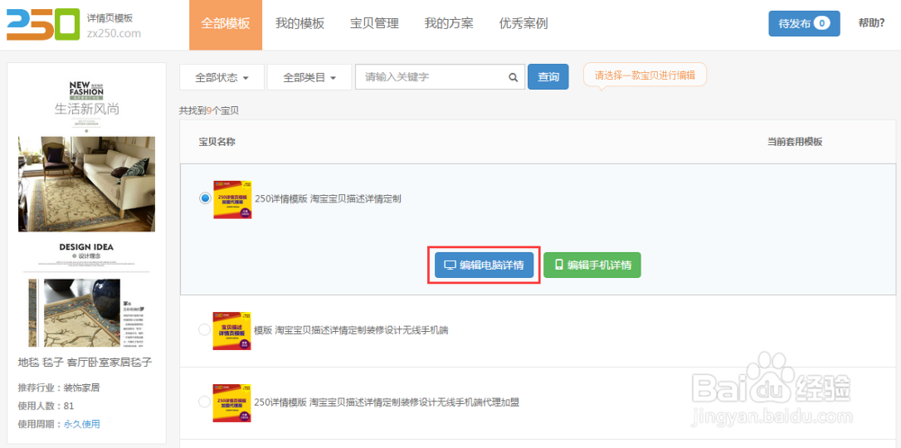Click the phone icon in 编辑手机详情
901x448 pixels.
click(559, 264)
